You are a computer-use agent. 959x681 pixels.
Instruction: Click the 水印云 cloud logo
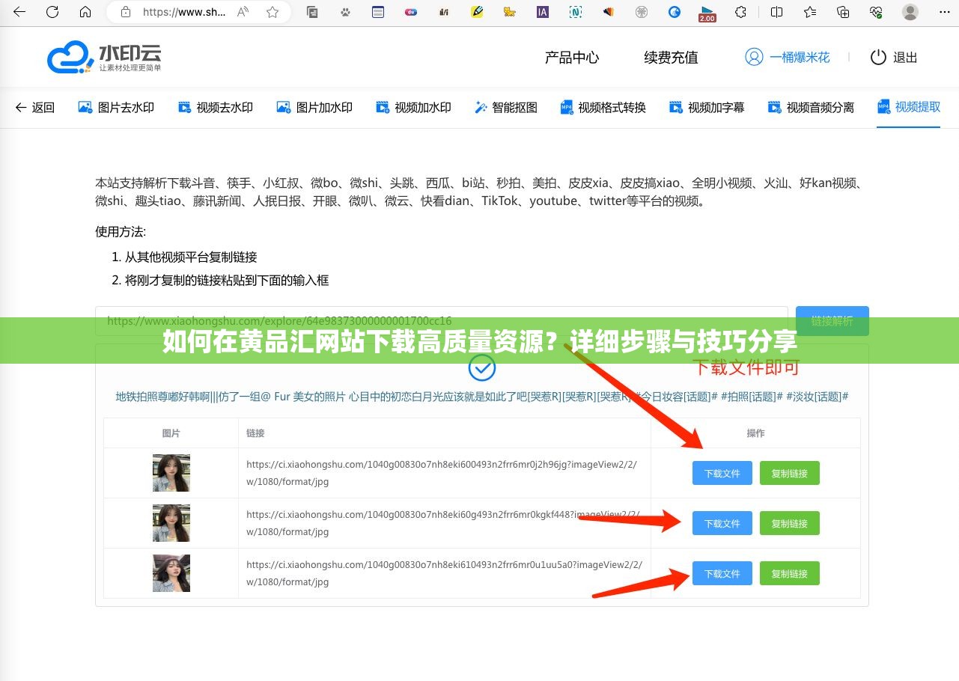point(104,57)
